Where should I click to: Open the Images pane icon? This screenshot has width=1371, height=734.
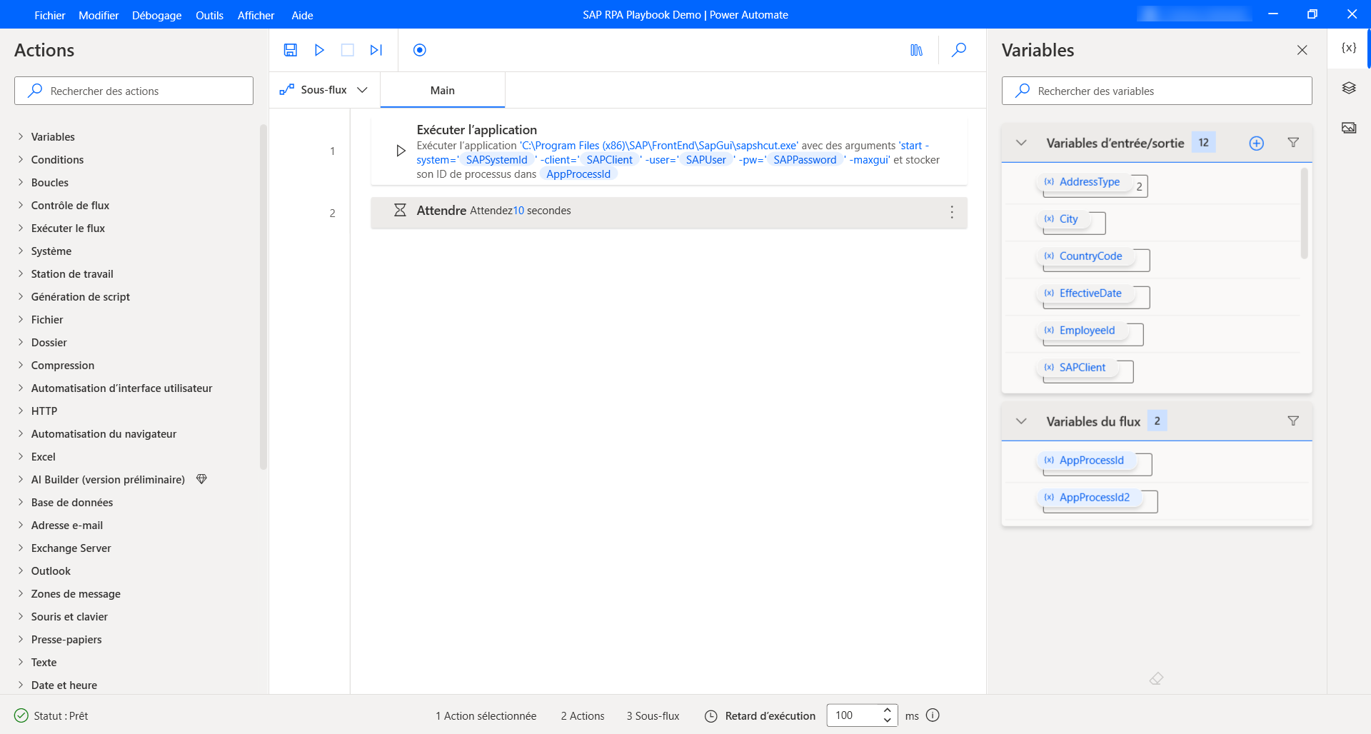click(x=1349, y=128)
